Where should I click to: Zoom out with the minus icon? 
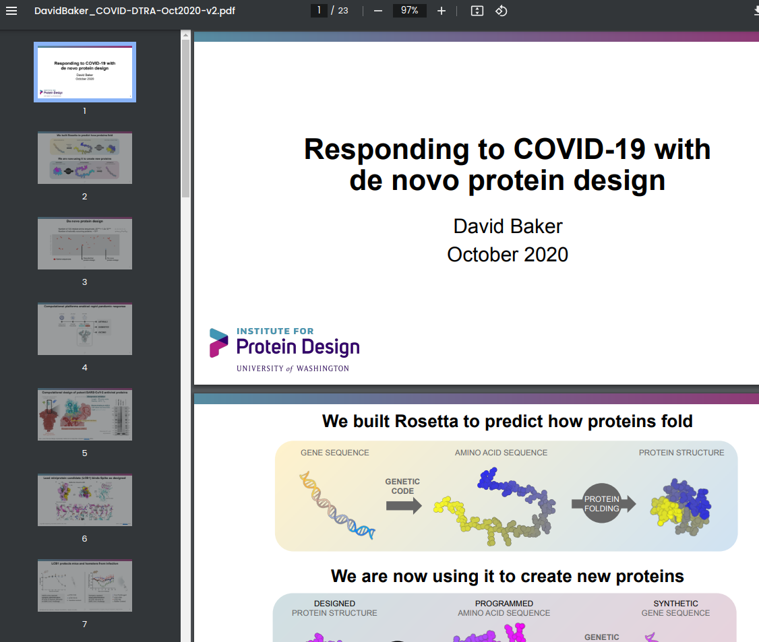click(x=378, y=11)
